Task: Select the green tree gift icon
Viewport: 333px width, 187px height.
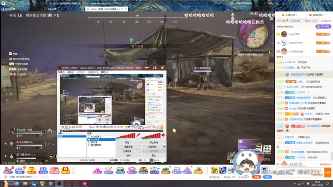Action: tap(166, 170)
